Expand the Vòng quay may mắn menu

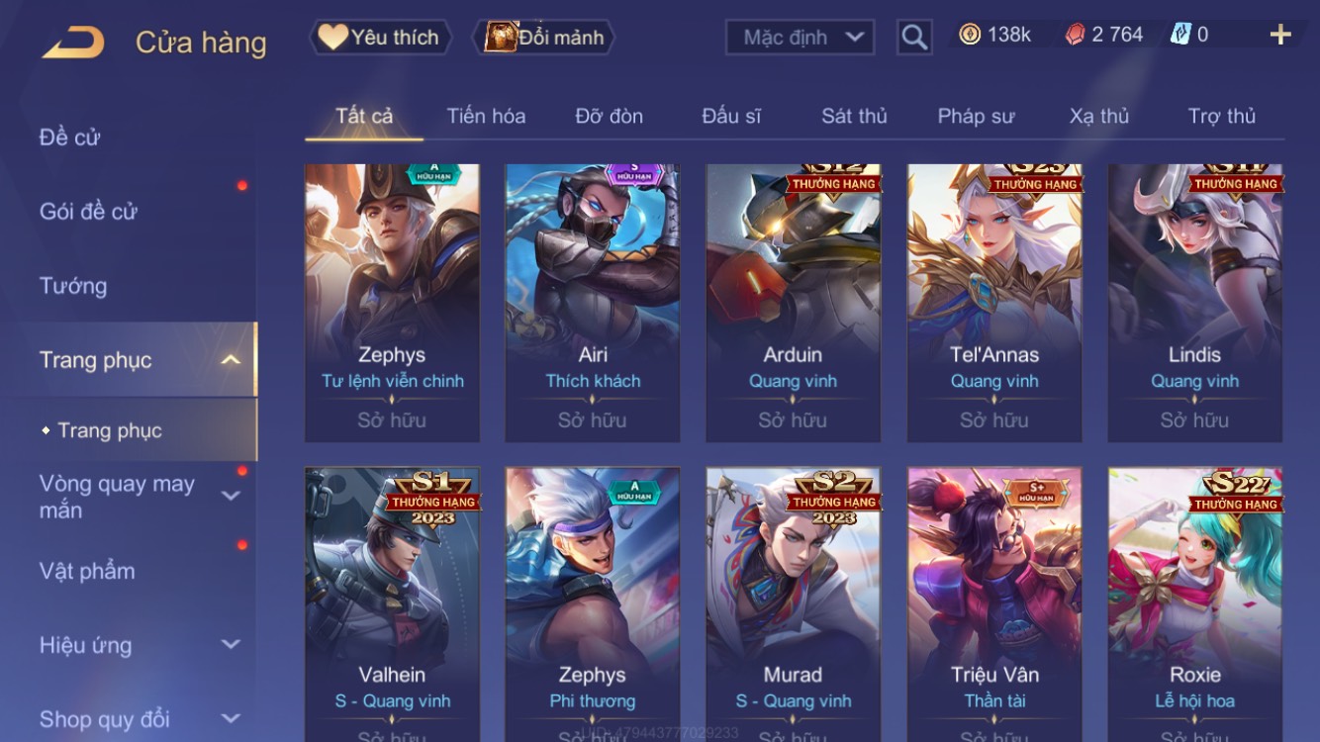[x=231, y=496]
